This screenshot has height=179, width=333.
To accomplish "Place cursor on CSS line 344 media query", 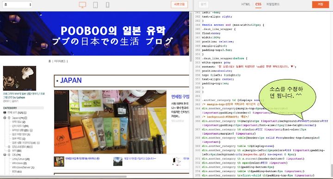I will tap(233, 25).
